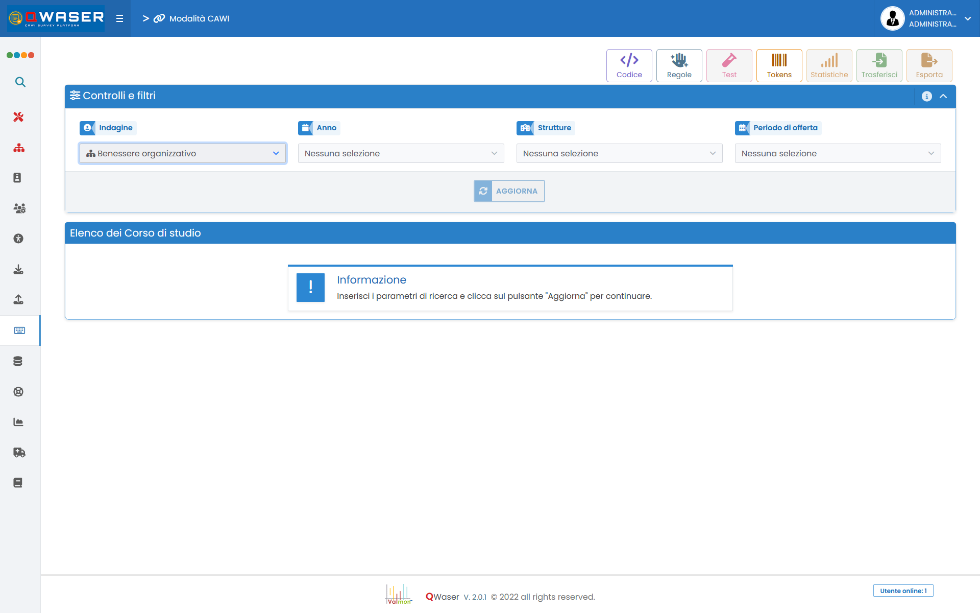Click the Trasferisci transfer button
Viewport: 980px width, 613px height.
coord(879,65)
